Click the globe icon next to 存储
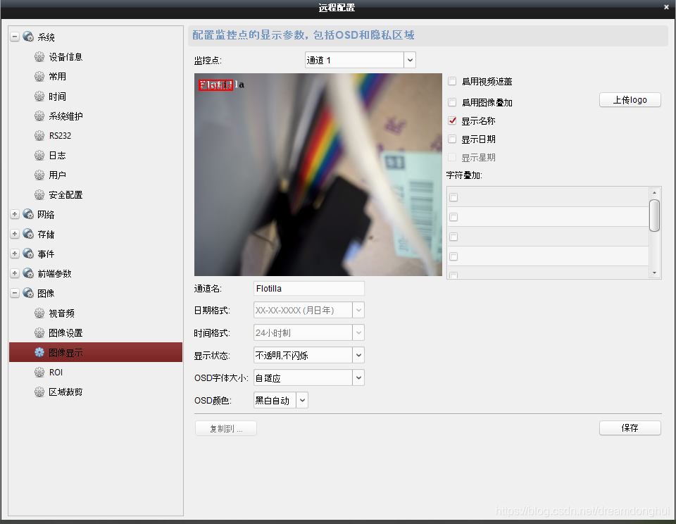The width and height of the screenshot is (676, 524). click(x=28, y=235)
